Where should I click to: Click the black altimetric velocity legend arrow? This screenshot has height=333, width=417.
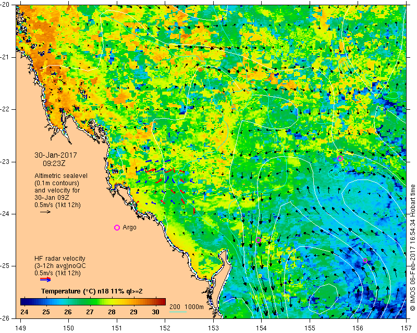coord(45,212)
